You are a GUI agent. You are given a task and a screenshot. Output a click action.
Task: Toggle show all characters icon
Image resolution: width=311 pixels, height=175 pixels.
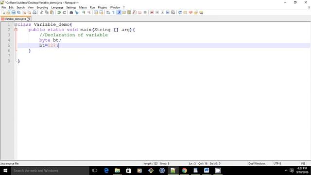(113, 12)
